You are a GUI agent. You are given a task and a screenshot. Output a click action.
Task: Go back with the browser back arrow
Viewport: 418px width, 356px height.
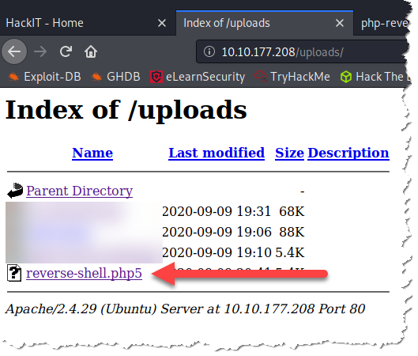click(14, 51)
